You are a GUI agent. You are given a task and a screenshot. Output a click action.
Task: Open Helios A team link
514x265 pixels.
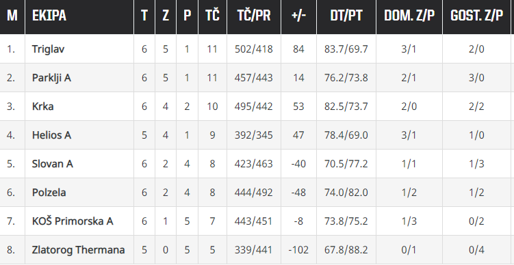point(51,135)
